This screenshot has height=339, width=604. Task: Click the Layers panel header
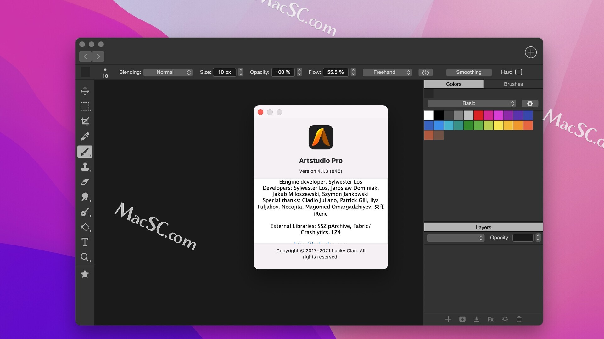coord(483,227)
